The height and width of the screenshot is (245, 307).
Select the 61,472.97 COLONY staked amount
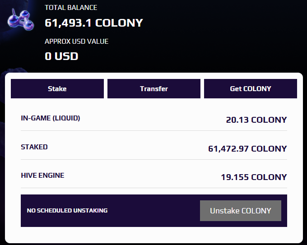[x=247, y=149]
